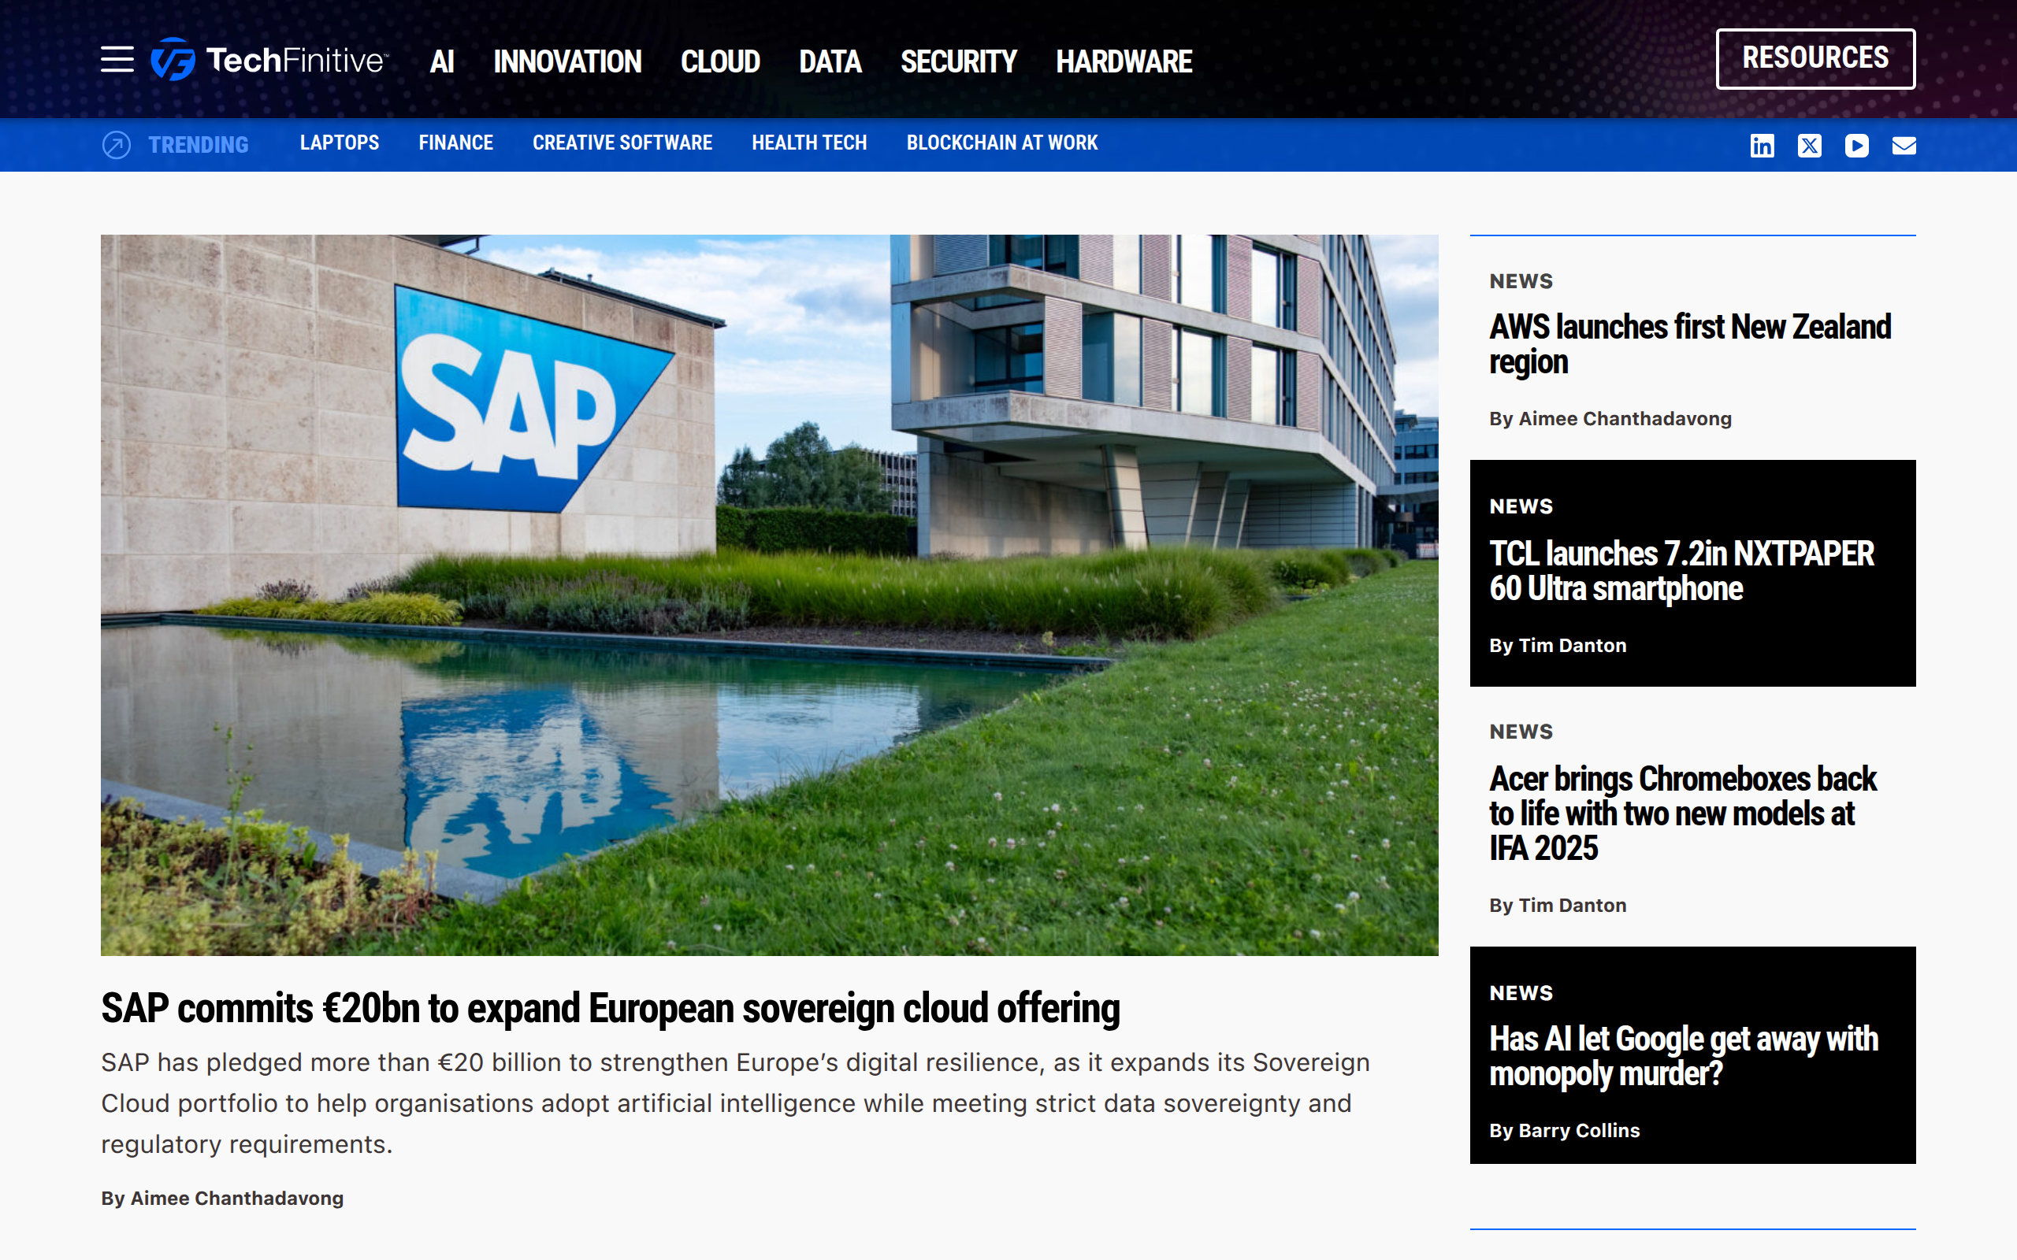The height and width of the screenshot is (1260, 2017).
Task: Click NEWS label above Google article
Action: point(1521,993)
